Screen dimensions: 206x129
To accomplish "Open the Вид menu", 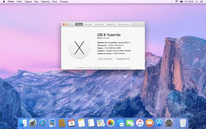I will [x=36, y=2].
